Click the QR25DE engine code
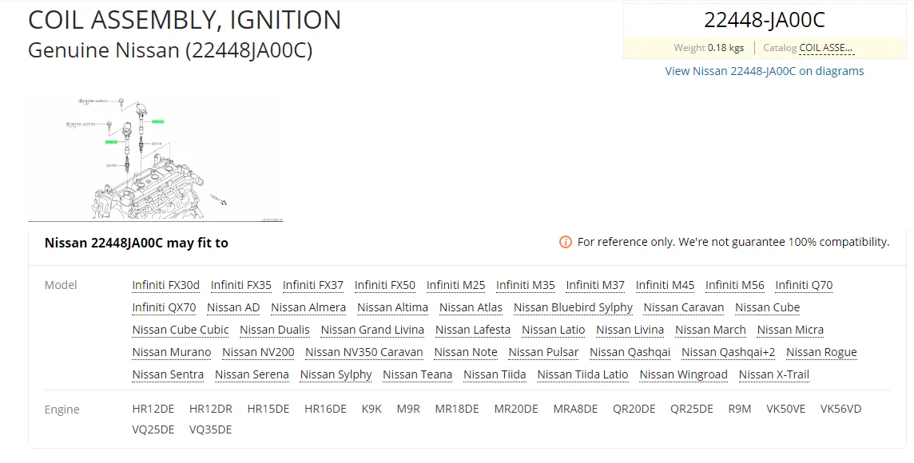 click(x=691, y=409)
